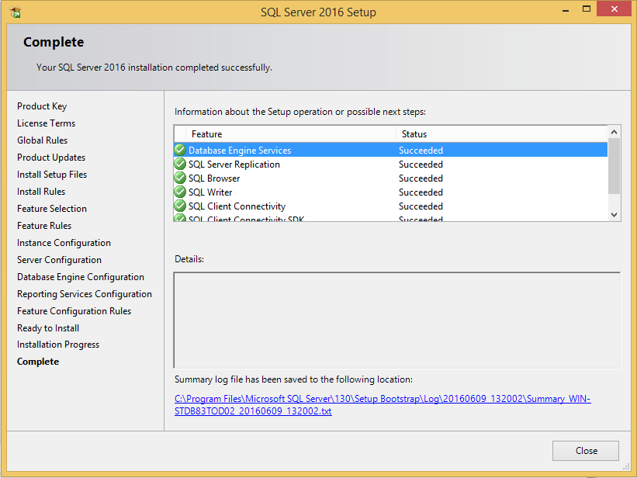Viewport: 637px width, 478px height.
Task: Select the SQL Server Replication row
Action: 234,165
